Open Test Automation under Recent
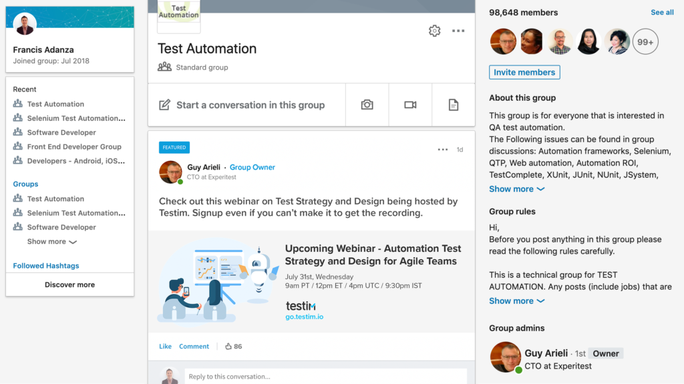Image resolution: width=684 pixels, height=384 pixels. pos(55,104)
